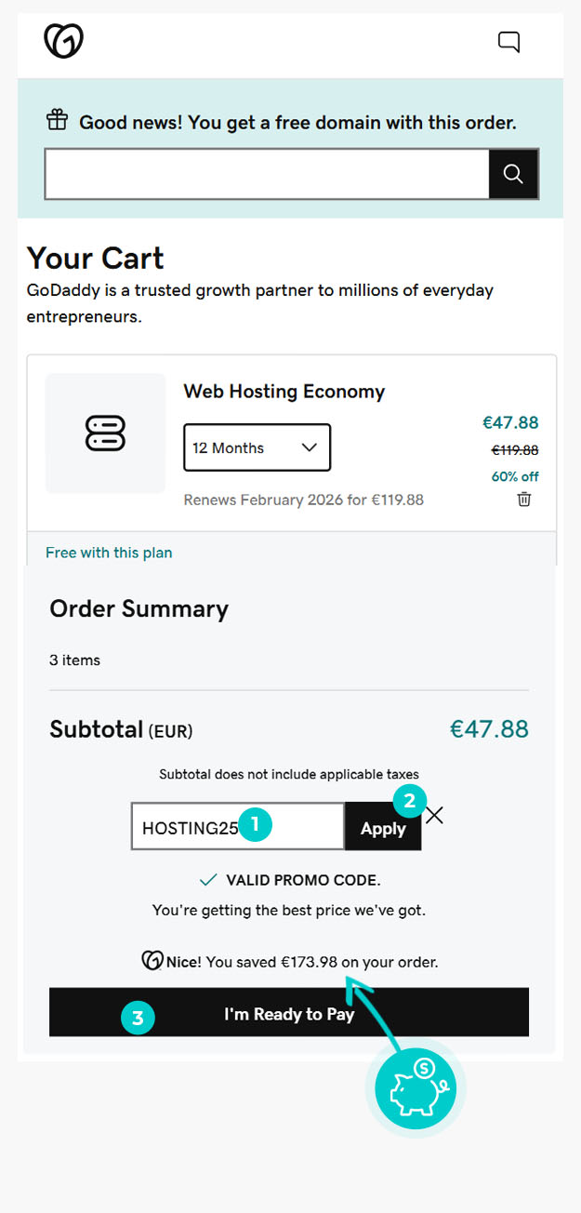Click I'm Ready to Pay button
The width and height of the screenshot is (581, 1213).
(x=289, y=1013)
